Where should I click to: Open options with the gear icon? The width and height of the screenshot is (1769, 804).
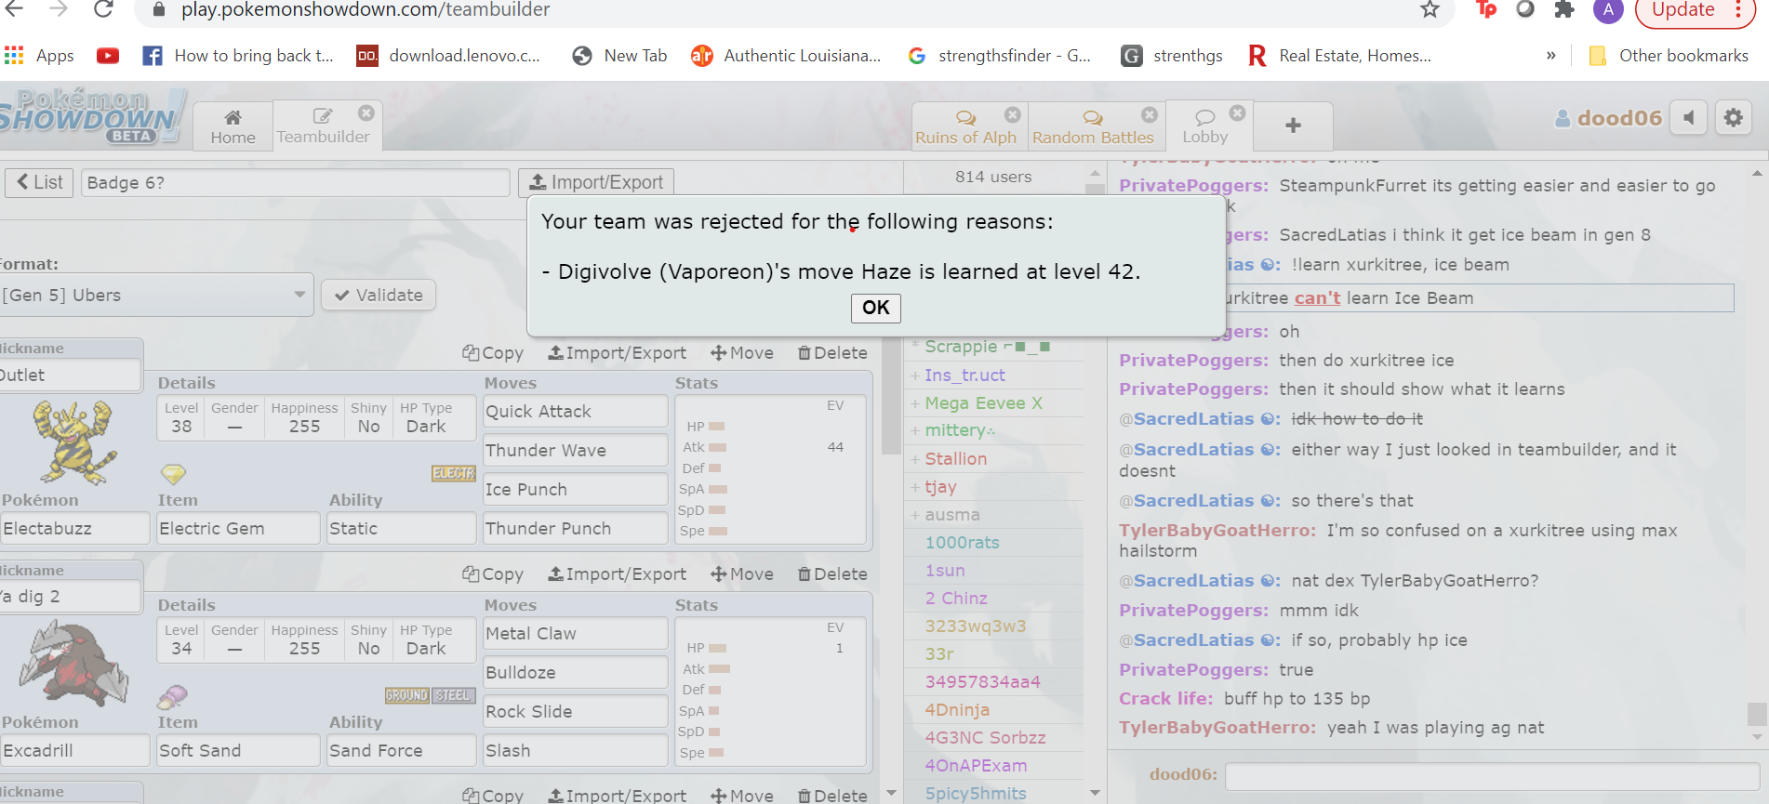click(1734, 118)
